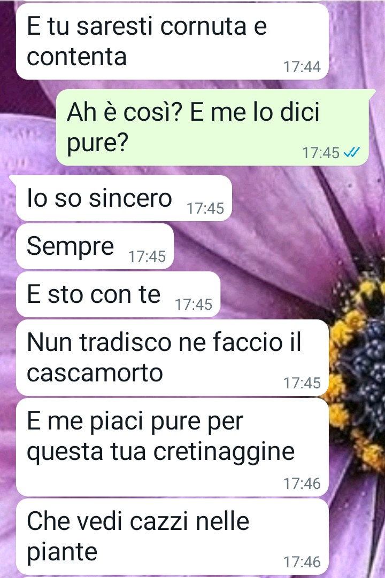Tap the 17:44 timestamp on first message

(x=302, y=67)
